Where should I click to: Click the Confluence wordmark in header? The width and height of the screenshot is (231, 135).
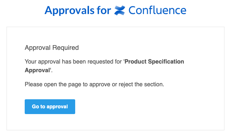158,10
